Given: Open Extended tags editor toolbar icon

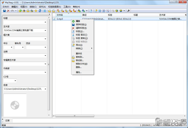Looking at the screenshot, I should (91, 11).
